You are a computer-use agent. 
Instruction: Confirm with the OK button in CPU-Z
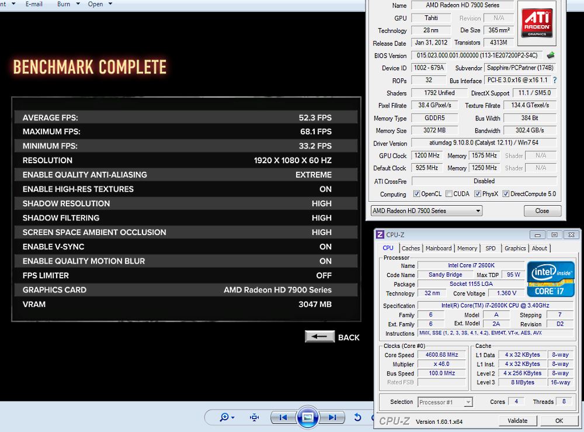click(x=559, y=420)
